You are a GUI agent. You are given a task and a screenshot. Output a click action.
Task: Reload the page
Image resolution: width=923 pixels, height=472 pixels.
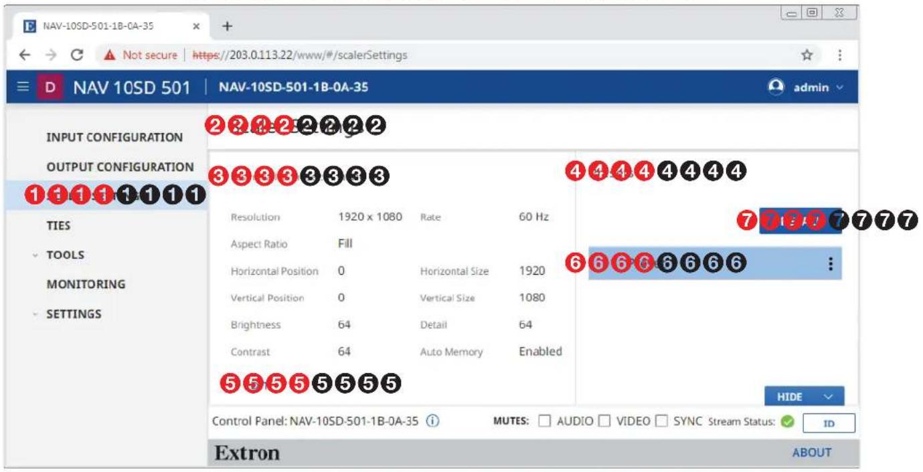click(76, 55)
